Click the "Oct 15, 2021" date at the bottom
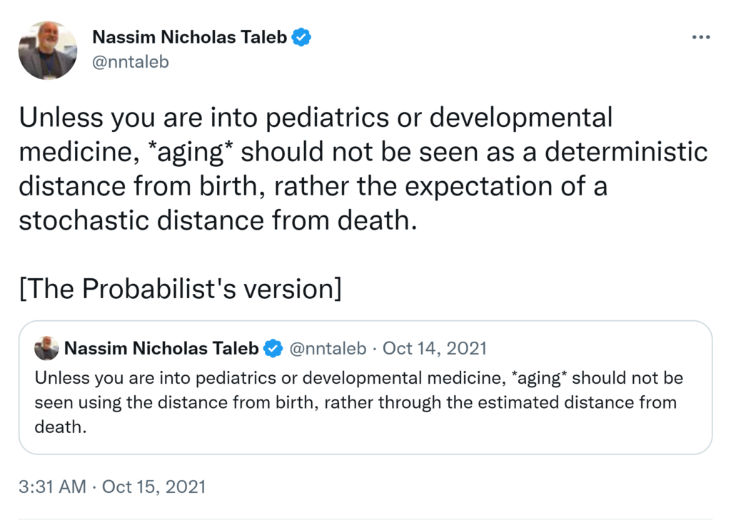 [x=153, y=486]
